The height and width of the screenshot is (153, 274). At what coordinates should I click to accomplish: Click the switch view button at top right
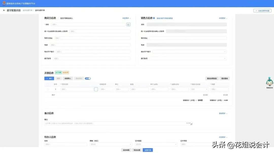(262, 11)
